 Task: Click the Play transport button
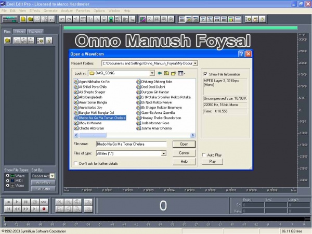(17, 202)
